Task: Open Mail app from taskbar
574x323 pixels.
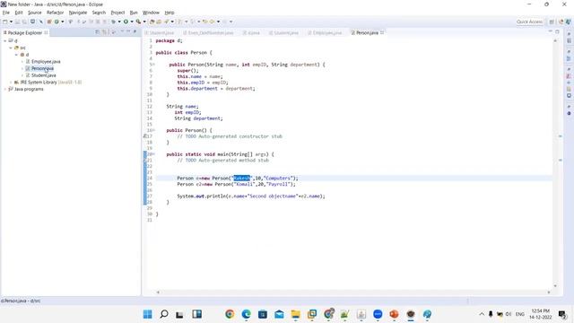Action: 279,314
